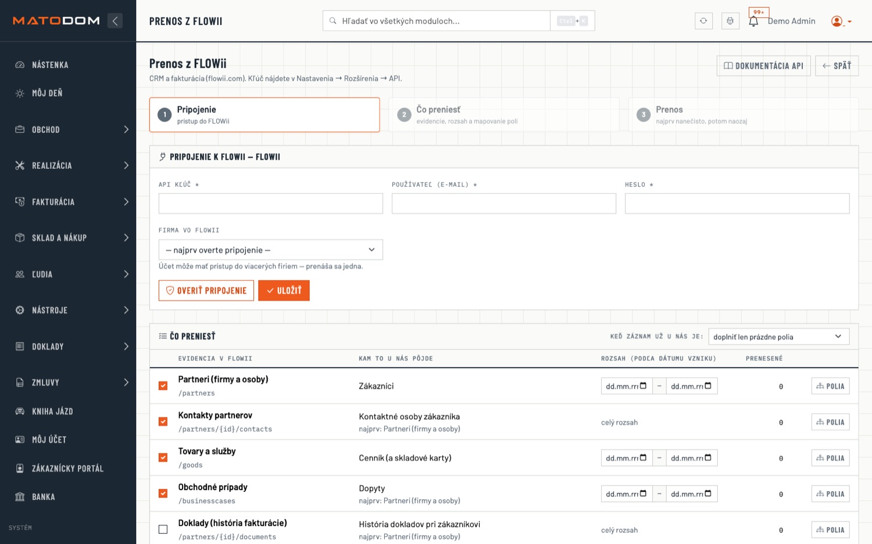Open calendar picker for Partneri start date
The width and height of the screenshot is (872, 544).
click(x=643, y=386)
